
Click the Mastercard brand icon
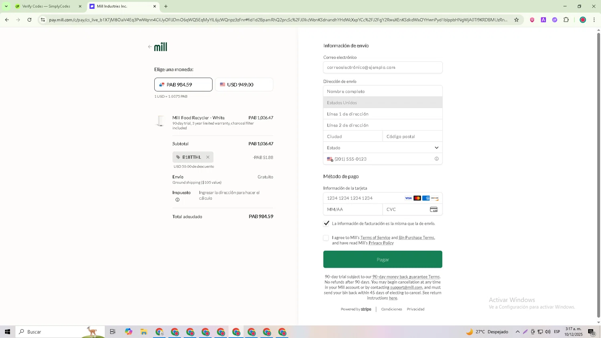pos(417,198)
